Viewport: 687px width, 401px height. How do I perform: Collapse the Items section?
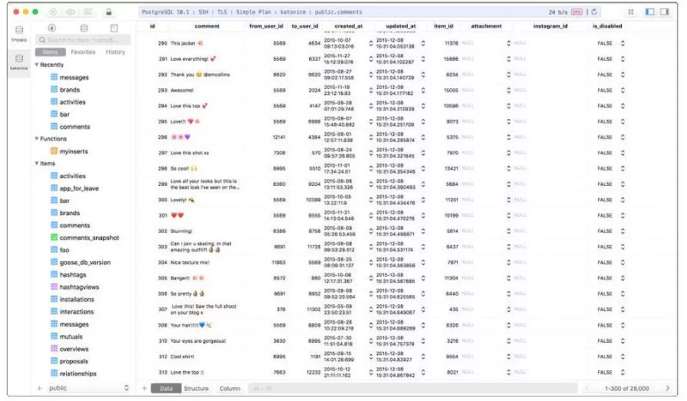37,163
